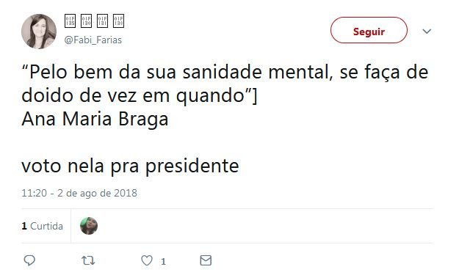Click the display name above @Fabi_Farias
This screenshot has height=275, width=459.
point(94,21)
